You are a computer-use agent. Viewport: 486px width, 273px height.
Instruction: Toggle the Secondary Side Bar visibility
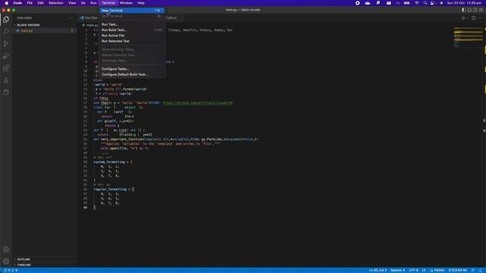tap(475, 10)
